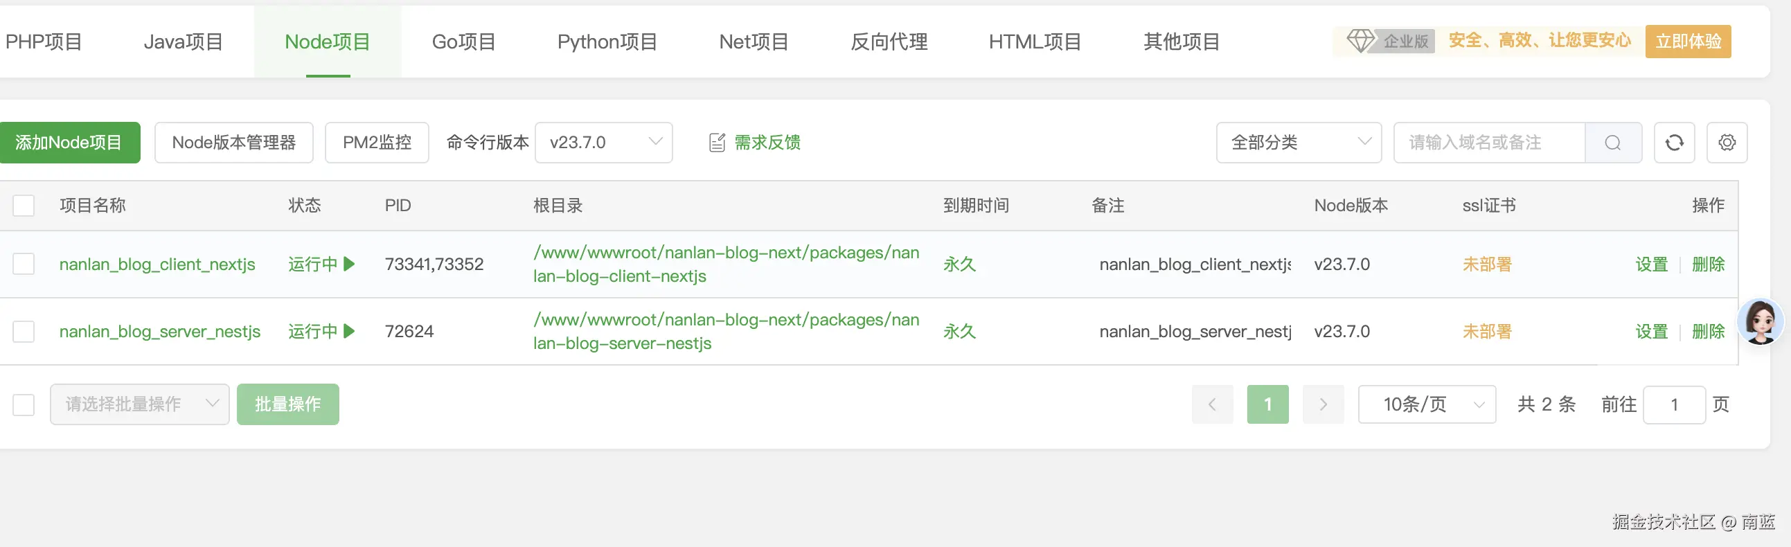
Task: Toggle the select-all checkbox in table header
Action: 24,206
